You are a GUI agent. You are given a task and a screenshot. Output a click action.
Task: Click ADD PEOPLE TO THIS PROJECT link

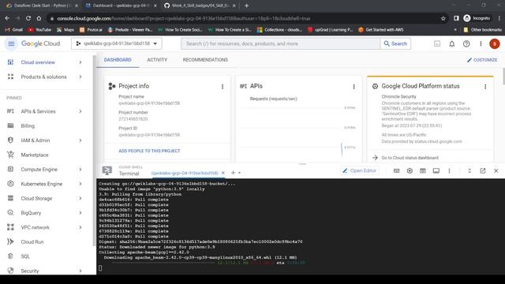pos(149,151)
